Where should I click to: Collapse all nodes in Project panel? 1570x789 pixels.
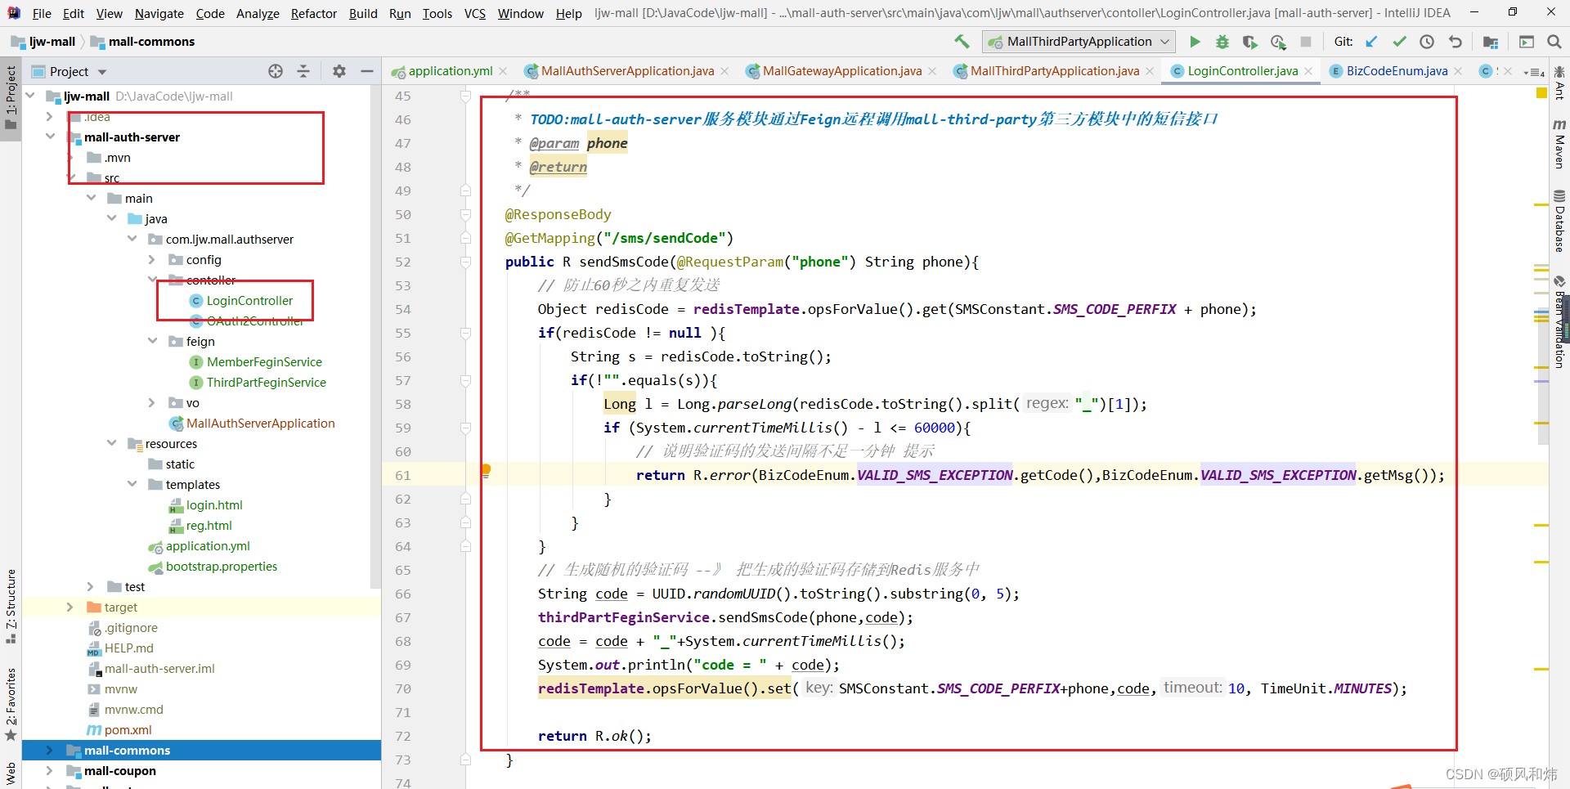(303, 71)
